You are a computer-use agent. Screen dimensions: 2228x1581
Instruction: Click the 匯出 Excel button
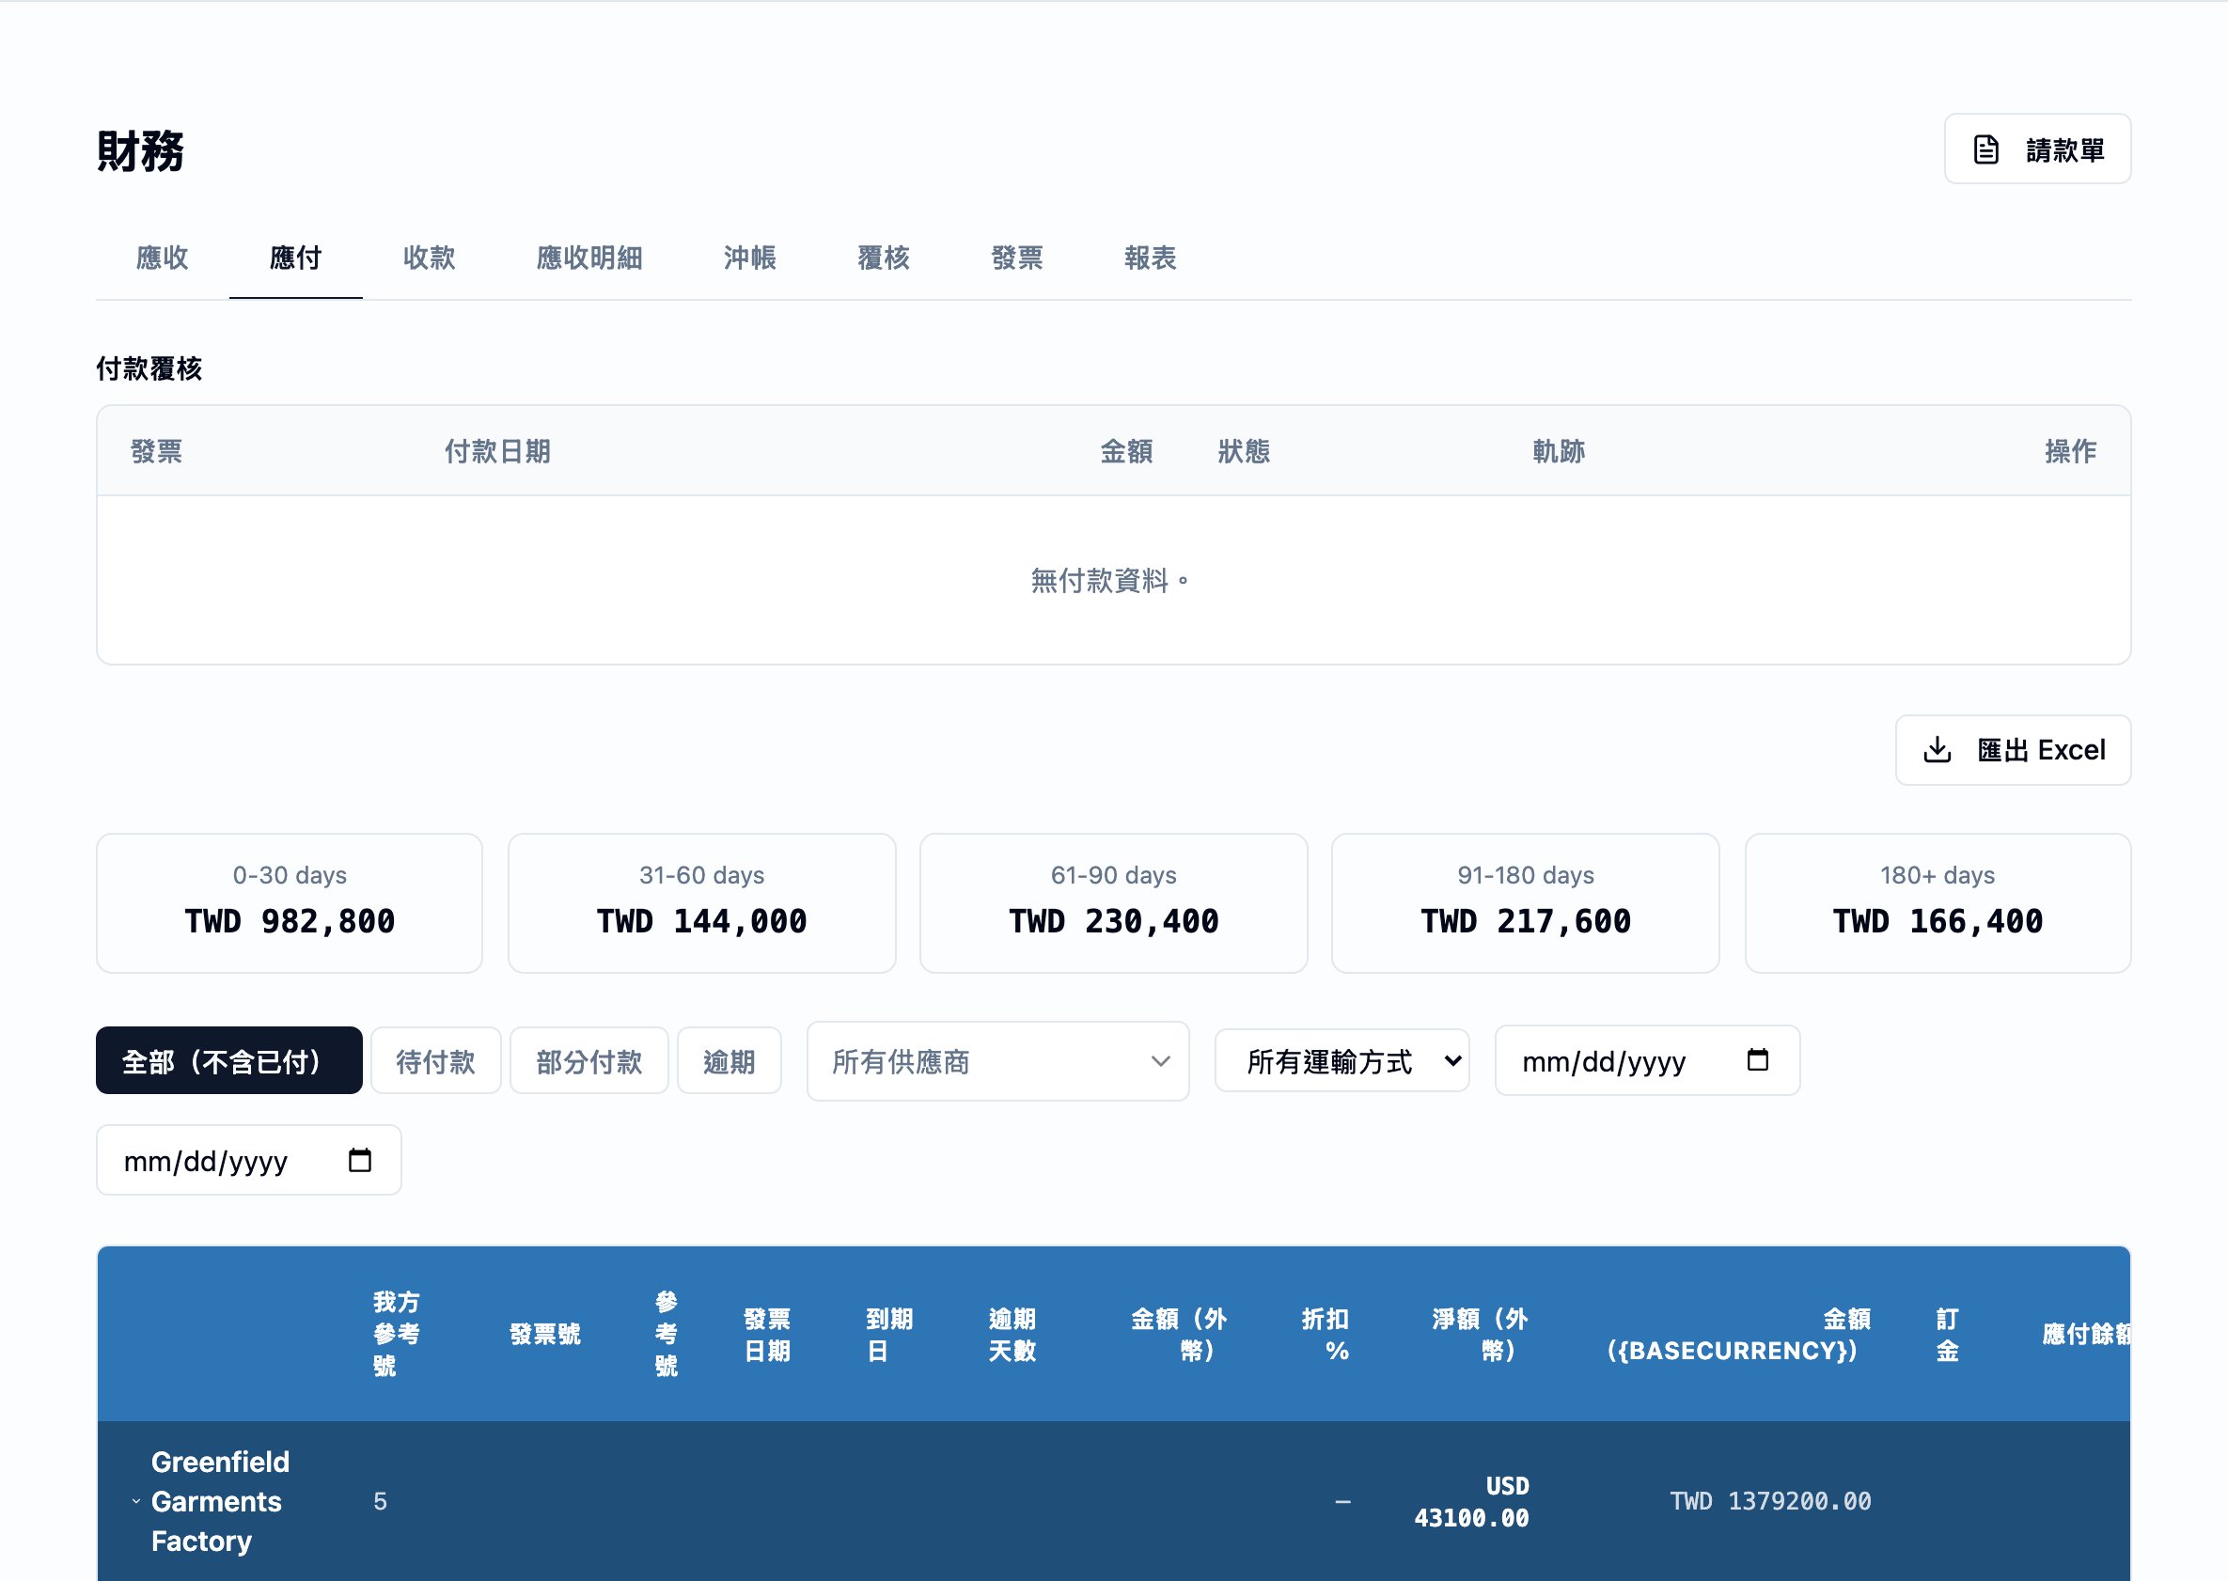[x=2013, y=750]
